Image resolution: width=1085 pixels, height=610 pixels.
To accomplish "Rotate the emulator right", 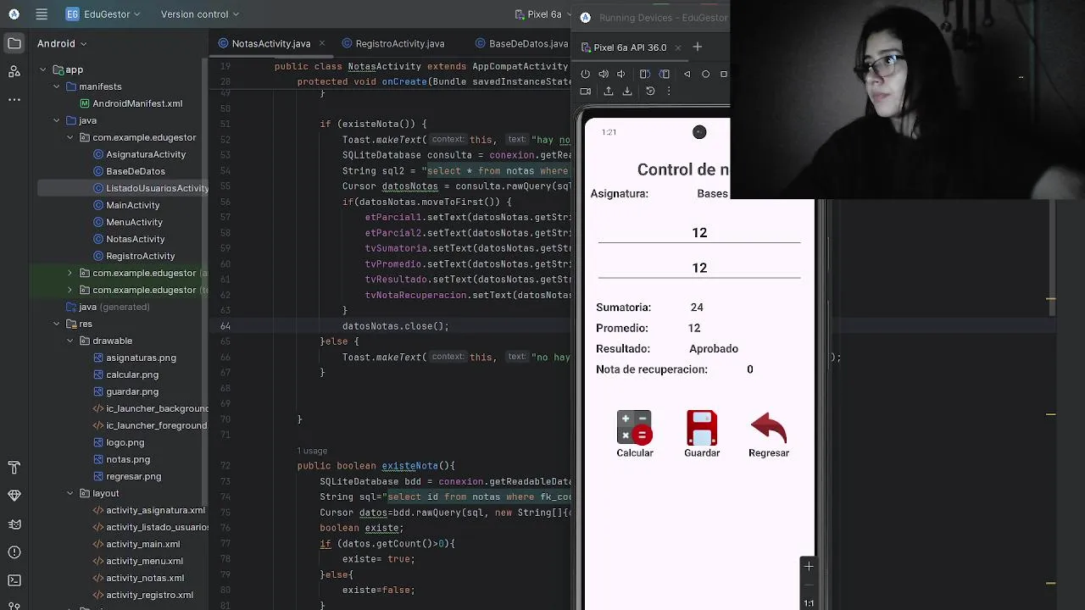I will tap(665, 74).
